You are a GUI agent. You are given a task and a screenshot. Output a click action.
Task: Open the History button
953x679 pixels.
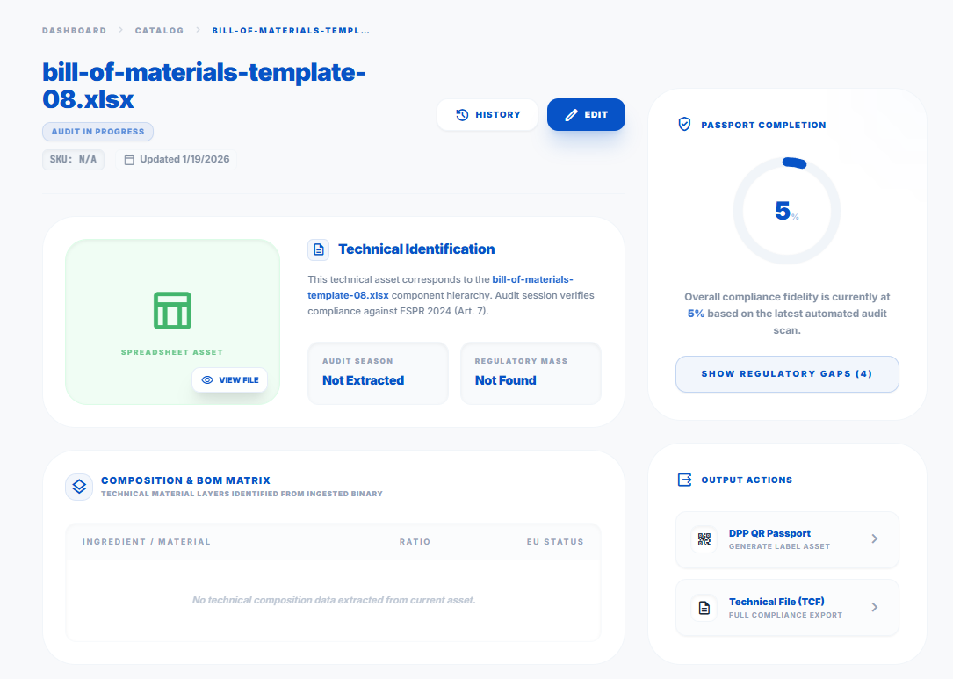[x=487, y=115]
